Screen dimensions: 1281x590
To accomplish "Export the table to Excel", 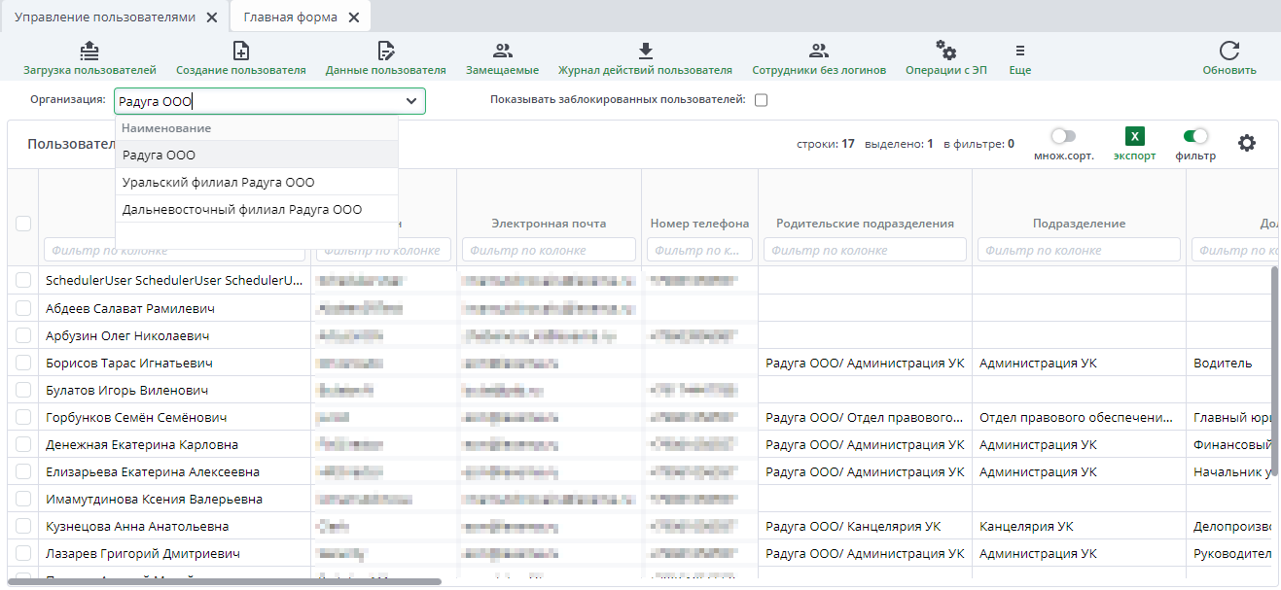I will tap(1134, 137).
